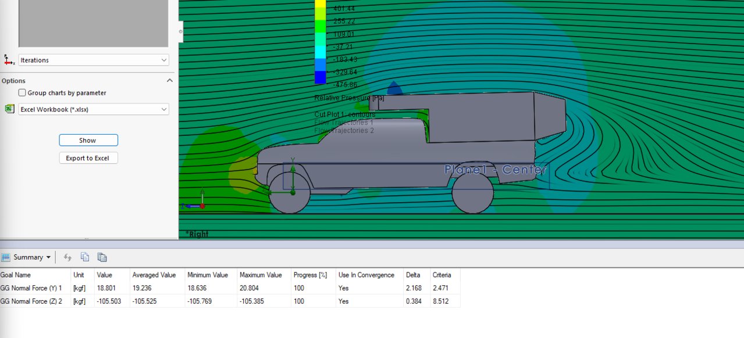Click the Cut Plot 1: contours label
The width and height of the screenshot is (744, 338).
pyautogui.click(x=345, y=114)
